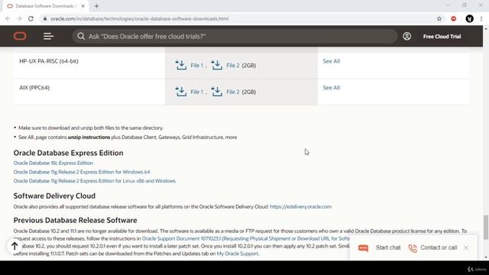
Task: Reload the page
Action: tap(31, 18)
